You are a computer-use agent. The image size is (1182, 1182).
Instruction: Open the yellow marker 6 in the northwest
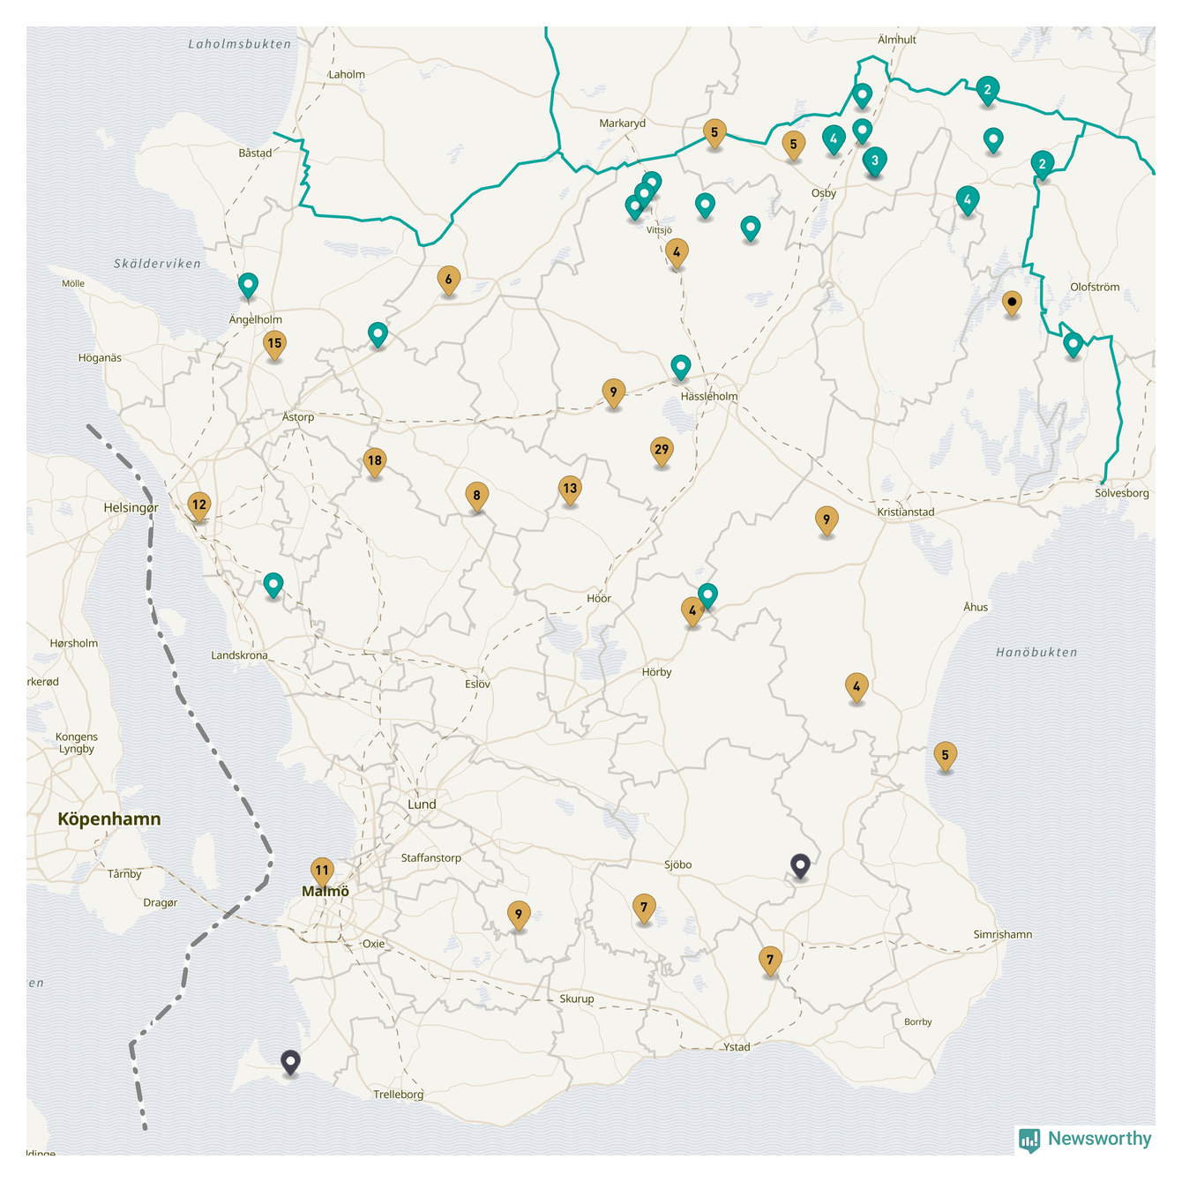[x=448, y=280]
